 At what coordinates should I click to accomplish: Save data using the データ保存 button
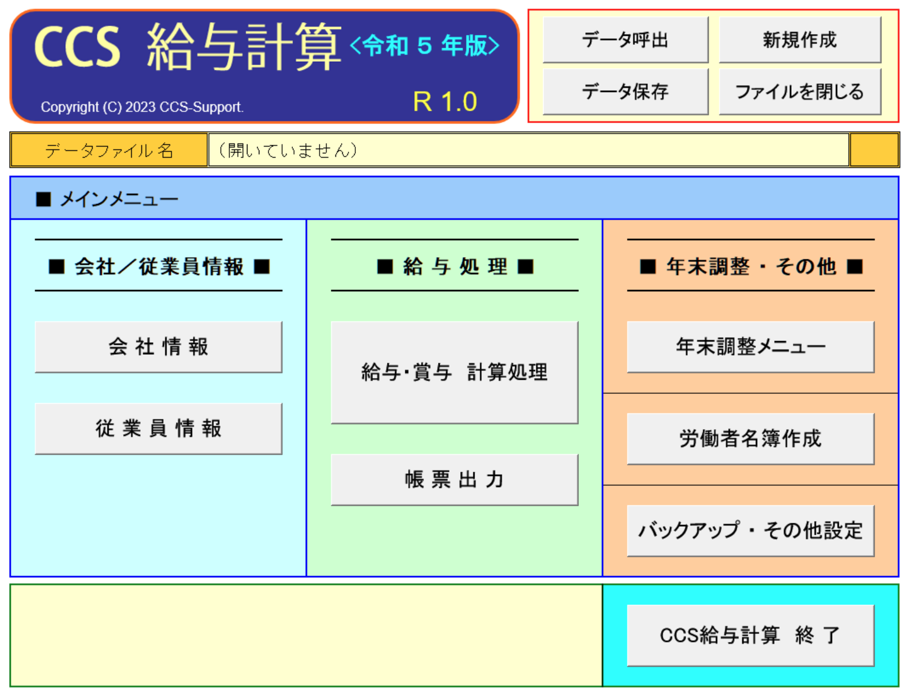(x=625, y=91)
